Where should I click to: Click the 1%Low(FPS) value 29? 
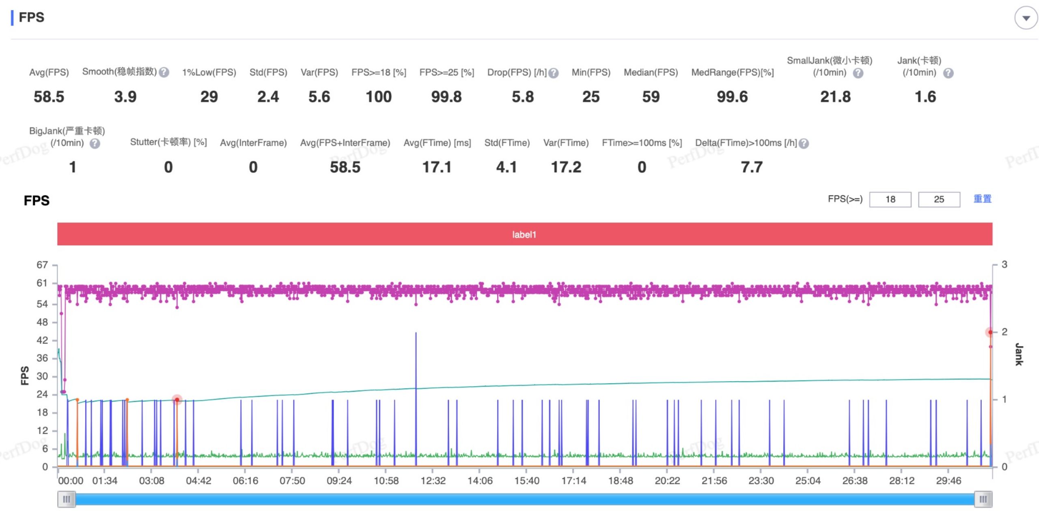tap(209, 97)
